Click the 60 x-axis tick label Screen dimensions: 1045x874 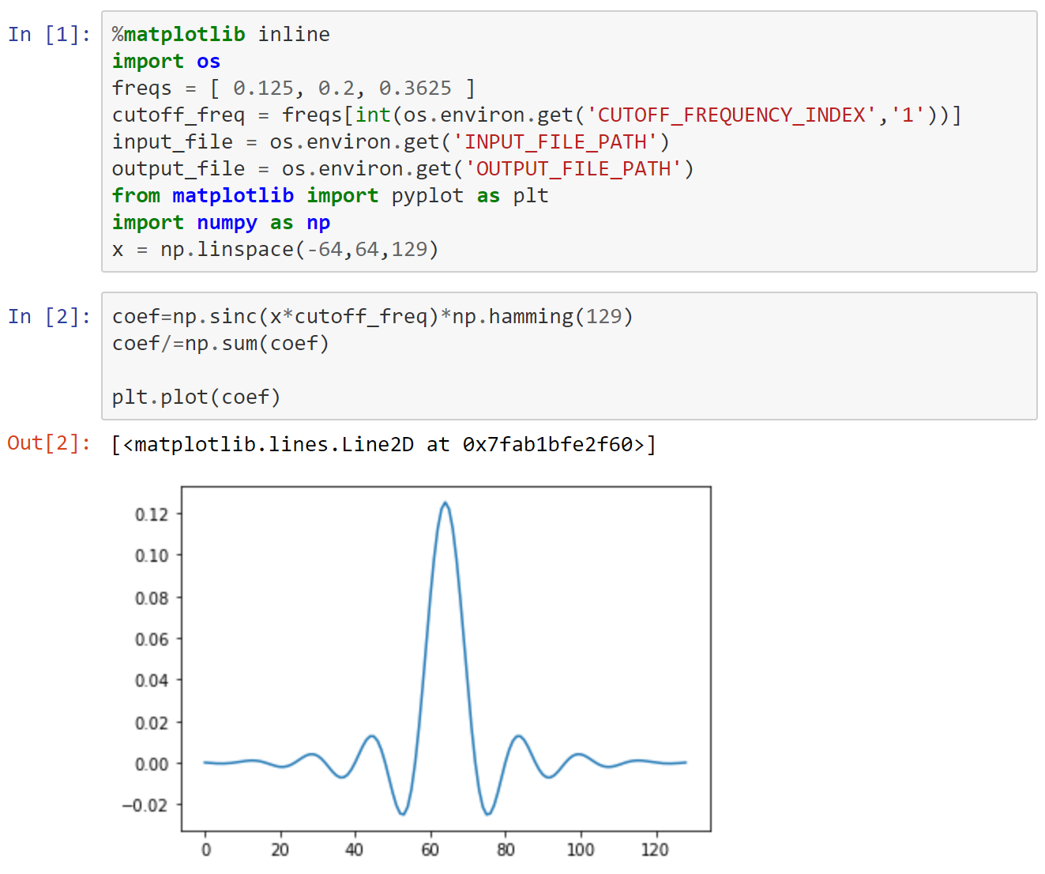430,850
